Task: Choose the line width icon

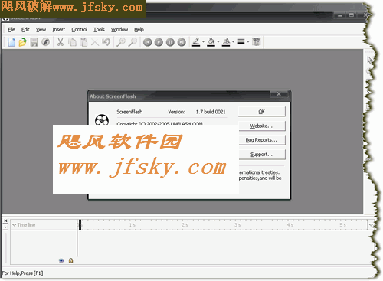Action: [x=241, y=41]
